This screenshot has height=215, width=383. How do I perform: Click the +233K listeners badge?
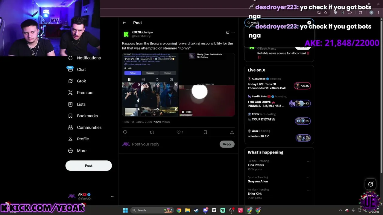302,86
